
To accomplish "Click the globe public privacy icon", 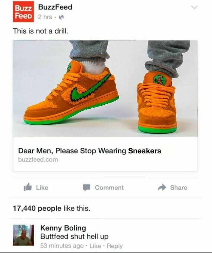I will click(x=61, y=17).
